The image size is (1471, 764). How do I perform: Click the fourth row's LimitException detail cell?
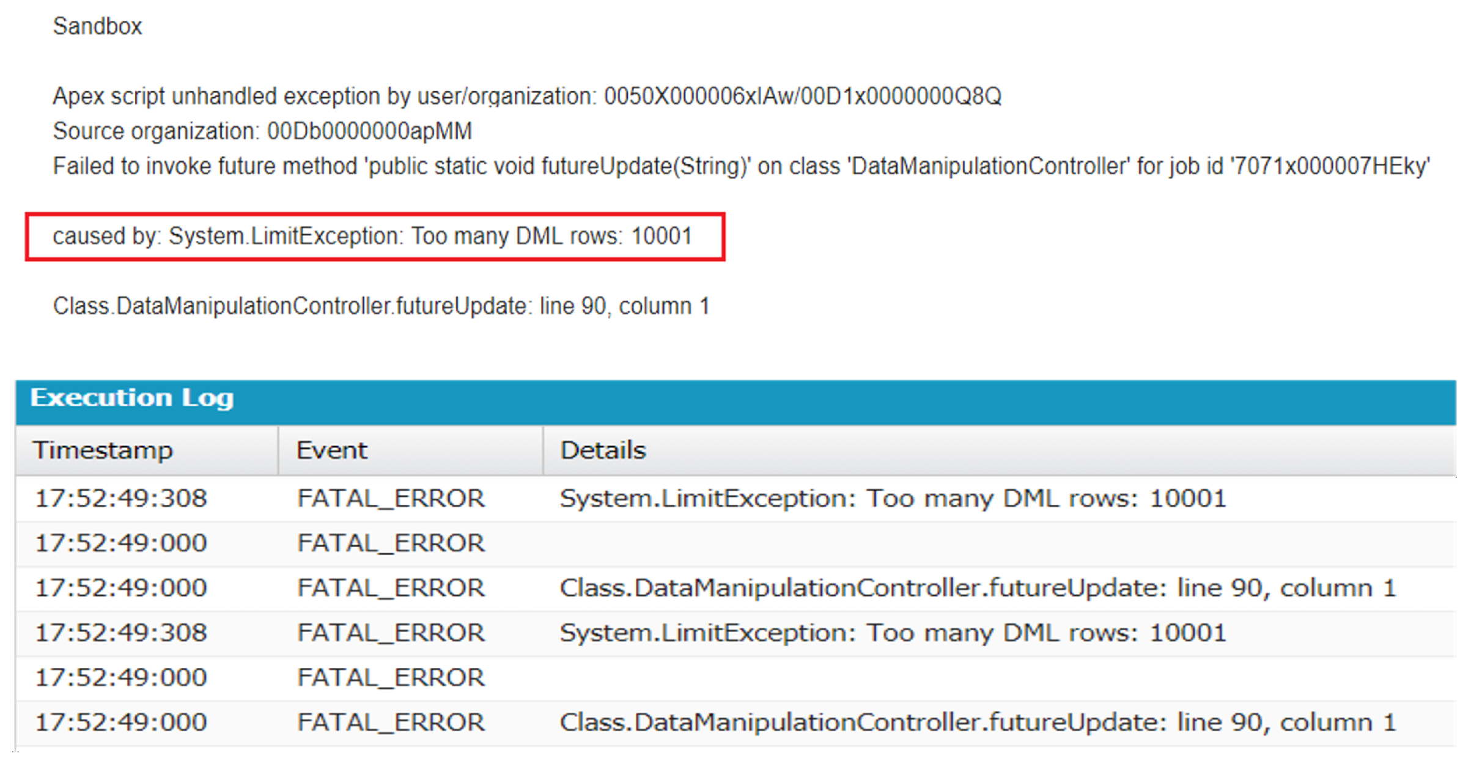click(893, 633)
